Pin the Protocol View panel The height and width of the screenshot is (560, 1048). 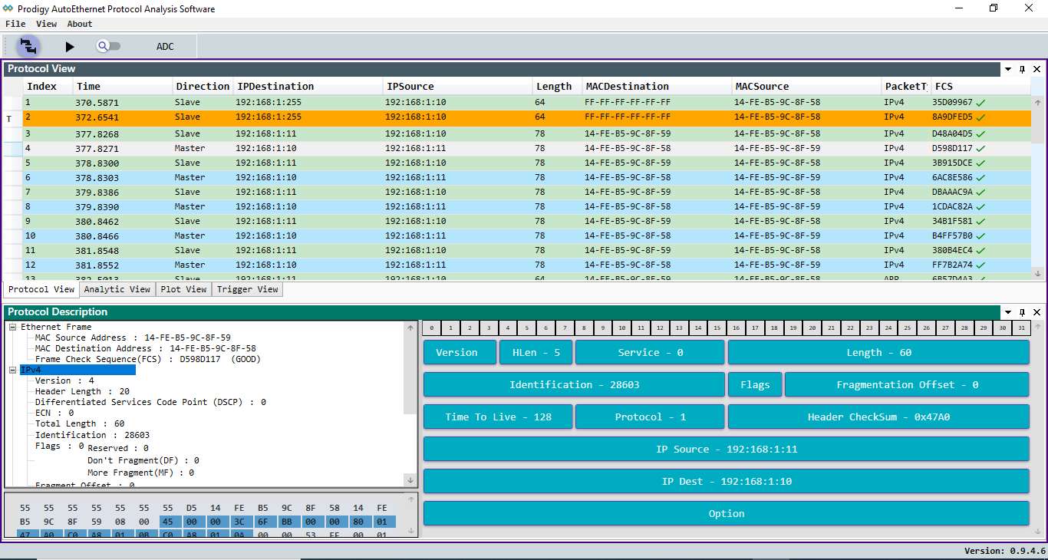click(1022, 69)
